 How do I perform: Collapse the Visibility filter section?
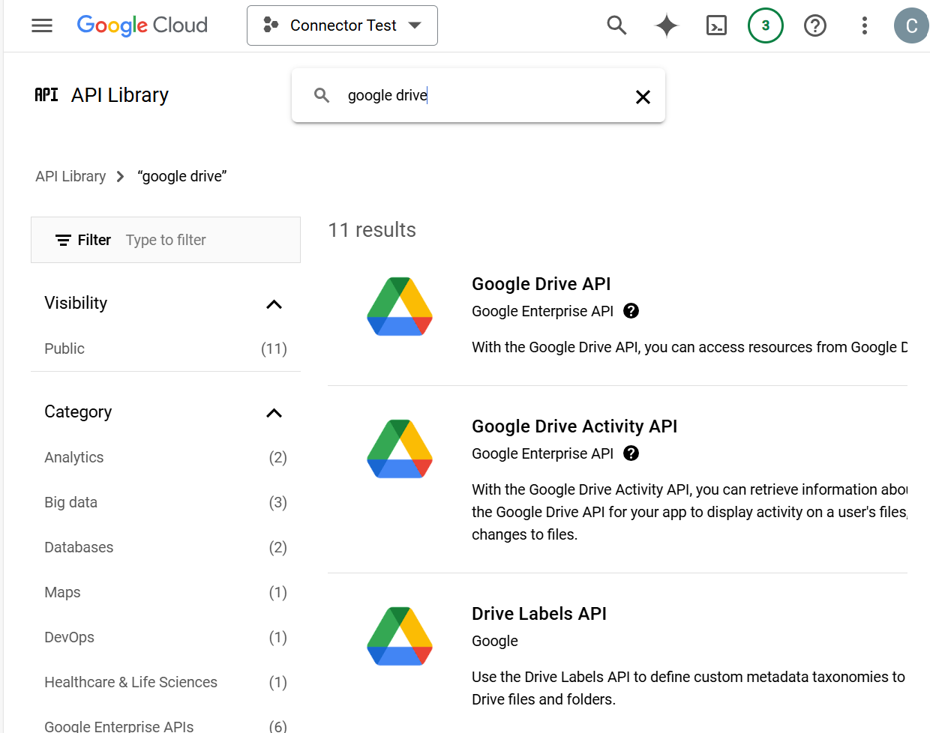[x=274, y=304]
